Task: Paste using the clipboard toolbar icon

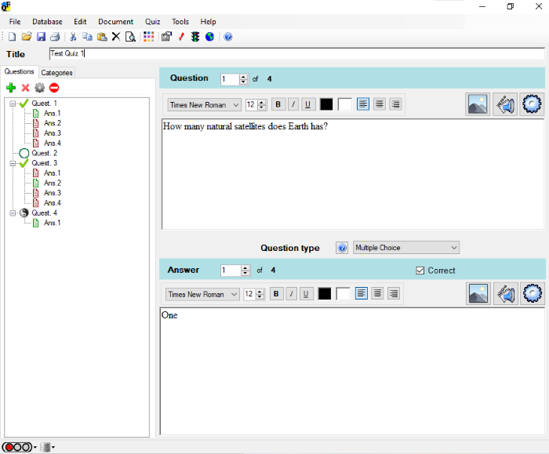Action: (x=102, y=37)
